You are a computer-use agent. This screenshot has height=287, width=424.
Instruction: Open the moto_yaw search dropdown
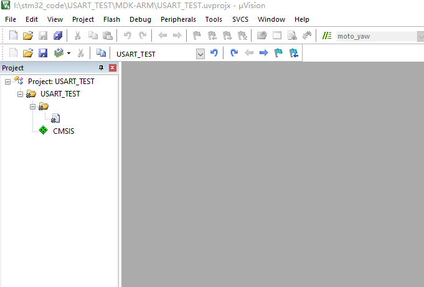coord(420,36)
